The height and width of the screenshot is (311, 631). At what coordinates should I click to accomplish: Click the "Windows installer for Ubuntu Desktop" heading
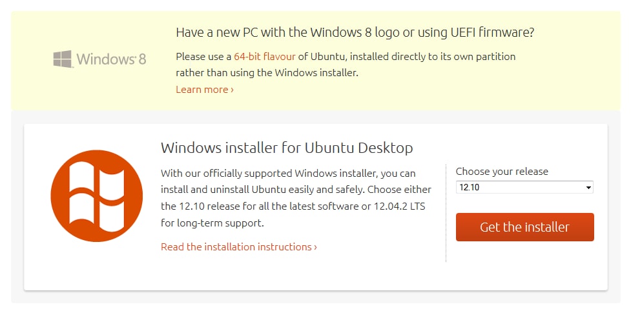tap(287, 148)
